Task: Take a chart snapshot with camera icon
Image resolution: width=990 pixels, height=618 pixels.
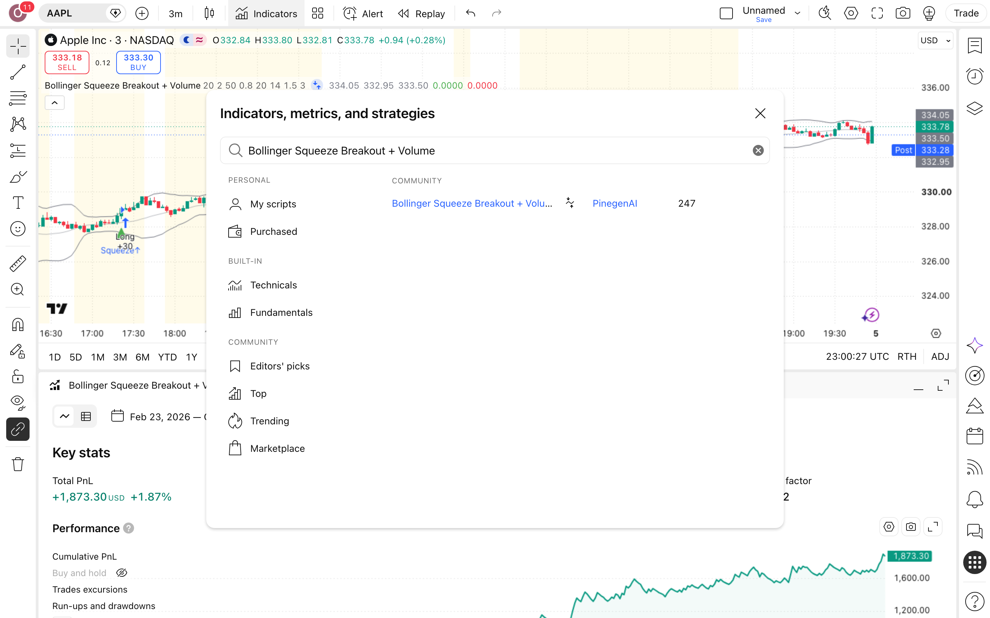Action: (902, 13)
